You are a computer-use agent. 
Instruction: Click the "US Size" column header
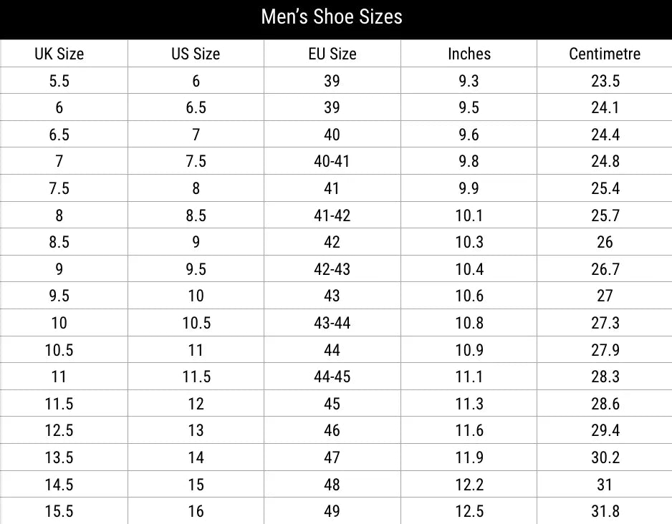pyautogui.click(x=196, y=54)
